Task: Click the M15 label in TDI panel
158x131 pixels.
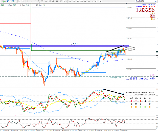Action: [x=131, y=98]
